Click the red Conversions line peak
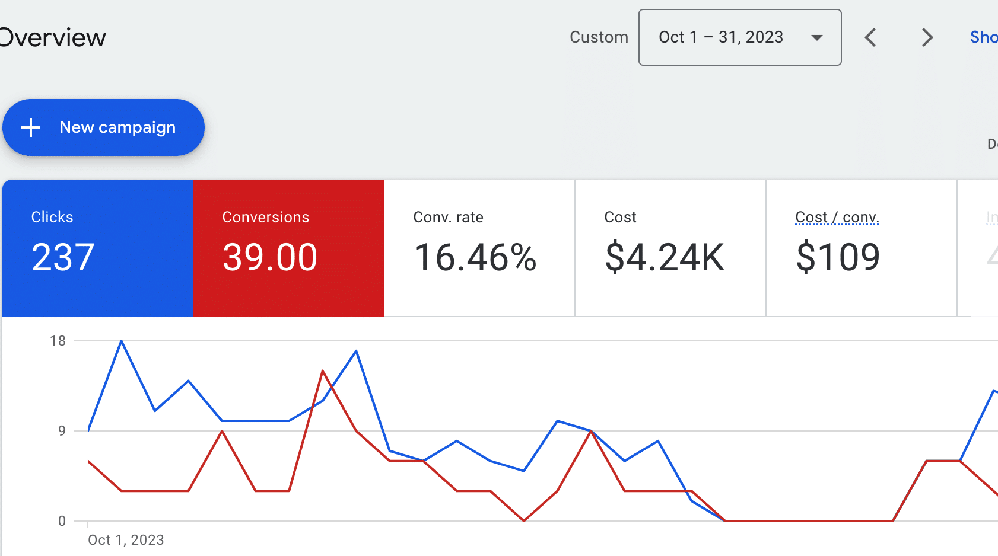 322,371
